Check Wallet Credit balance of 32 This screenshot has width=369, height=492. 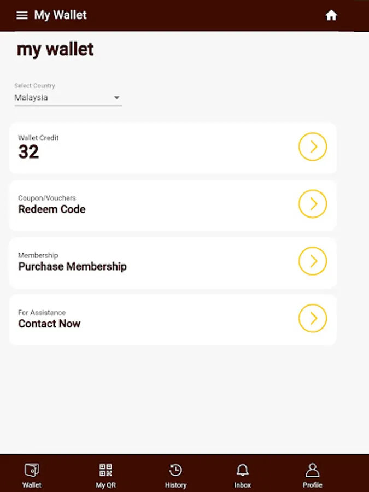[x=30, y=151]
